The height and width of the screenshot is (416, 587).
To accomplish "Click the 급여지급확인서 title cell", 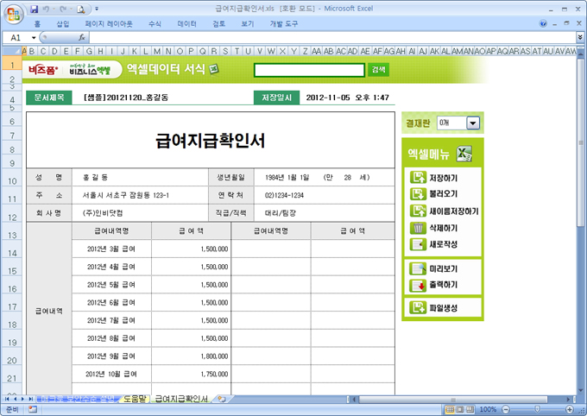I will [211, 141].
